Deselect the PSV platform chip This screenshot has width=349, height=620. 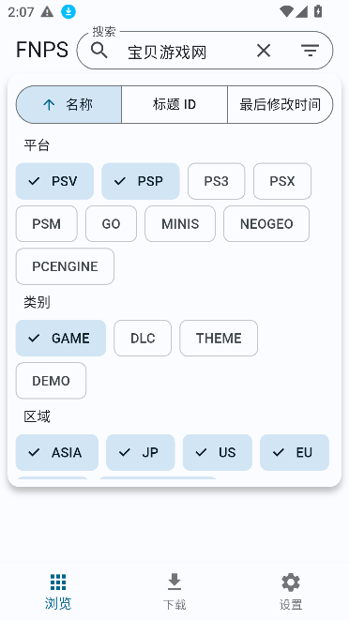tap(54, 181)
